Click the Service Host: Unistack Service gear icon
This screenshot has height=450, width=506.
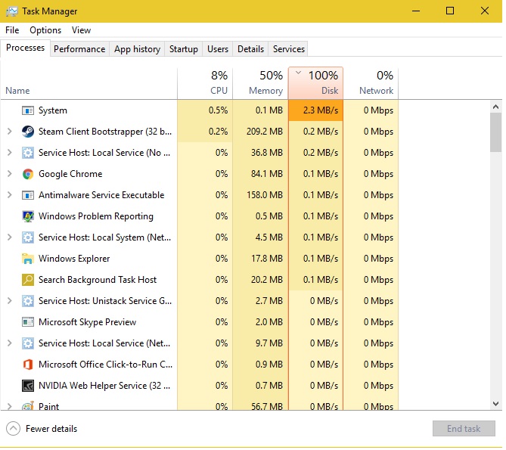click(28, 301)
